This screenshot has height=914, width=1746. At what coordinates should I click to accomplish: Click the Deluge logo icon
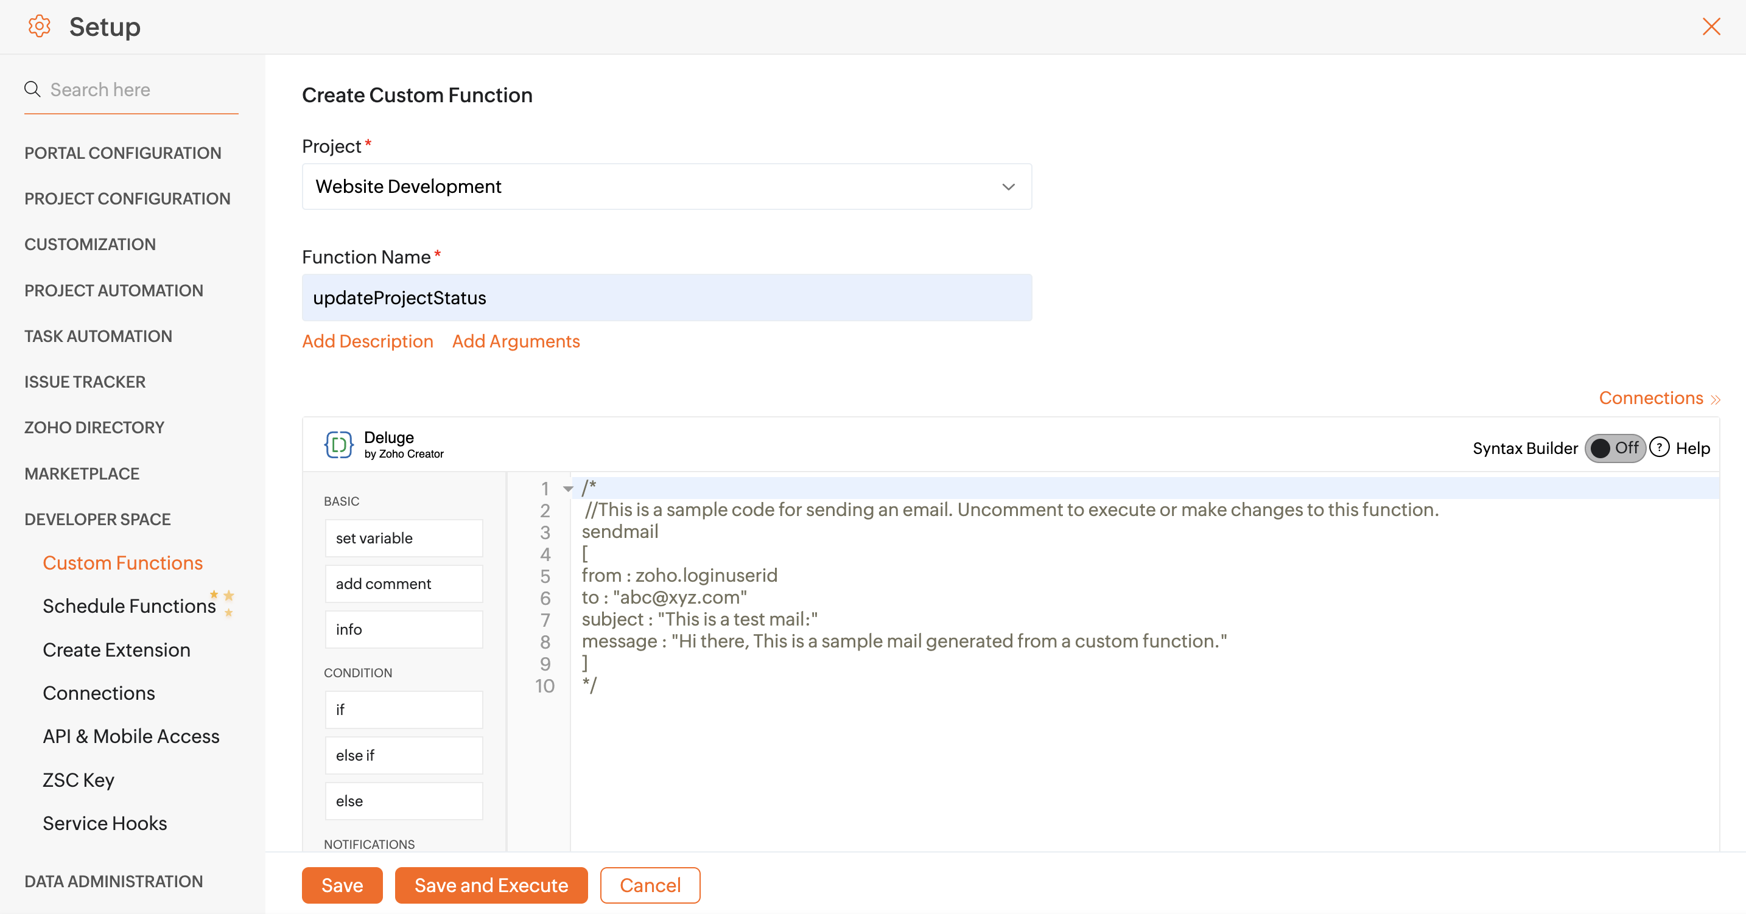tap(338, 445)
